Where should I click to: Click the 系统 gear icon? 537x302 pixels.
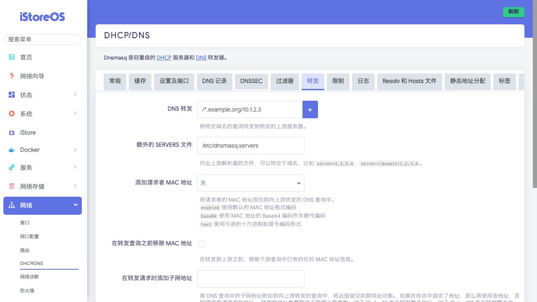(12, 114)
